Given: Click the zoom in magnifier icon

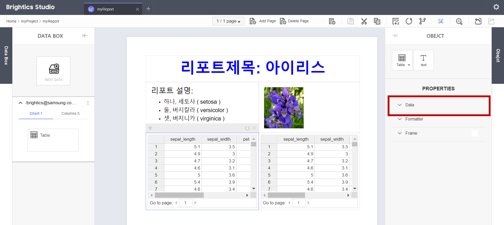Looking at the screenshot, I should click(459, 21).
